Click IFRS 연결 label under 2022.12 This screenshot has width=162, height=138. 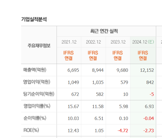[x=93, y=55]
